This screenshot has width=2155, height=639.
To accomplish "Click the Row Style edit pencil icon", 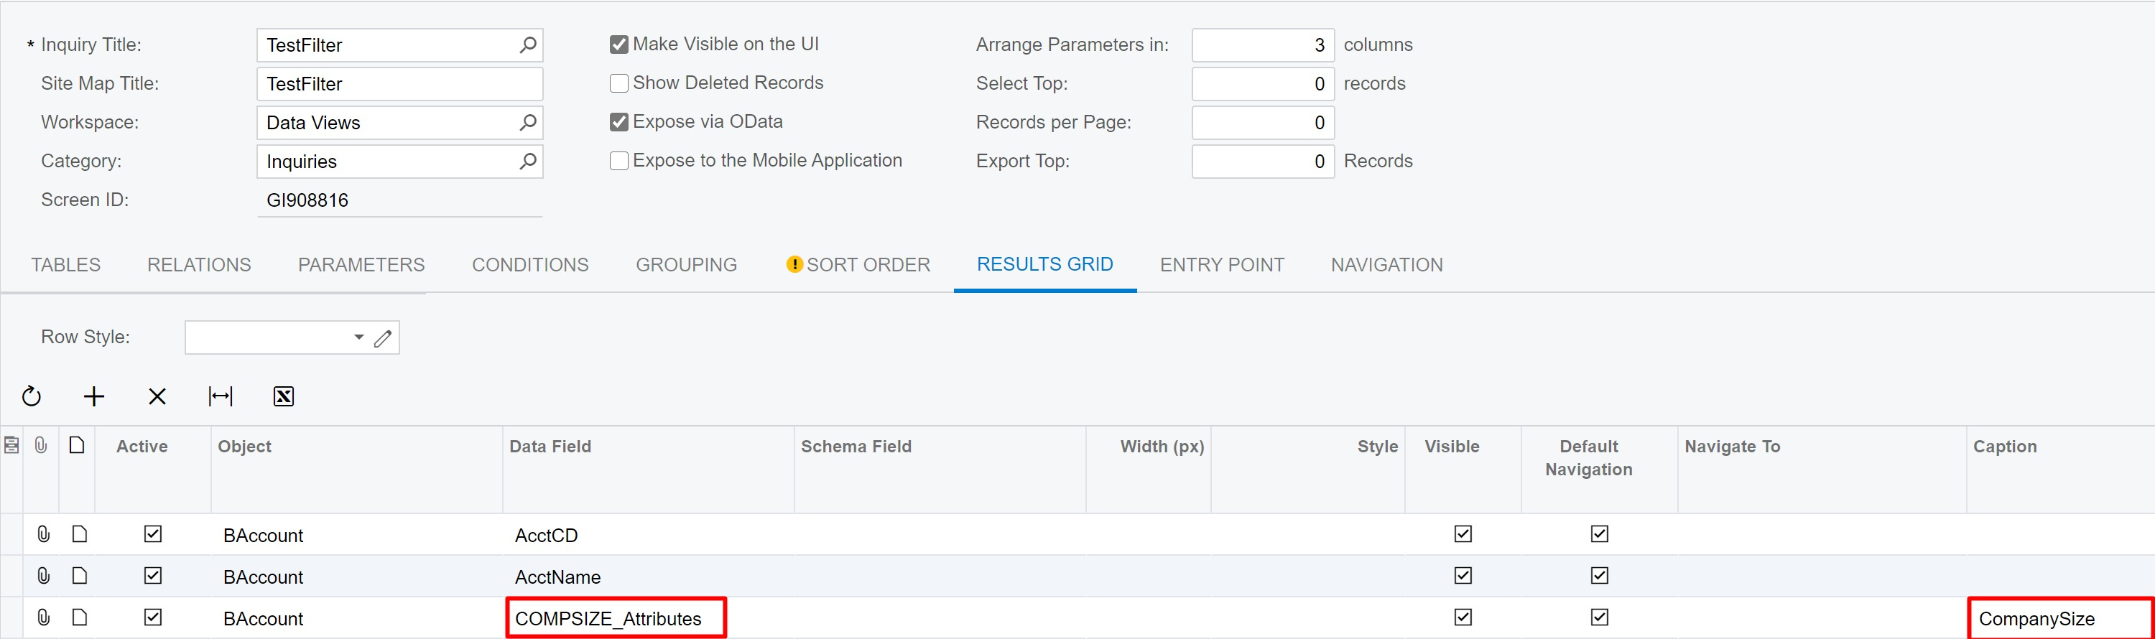I will (x=383, y=338).
